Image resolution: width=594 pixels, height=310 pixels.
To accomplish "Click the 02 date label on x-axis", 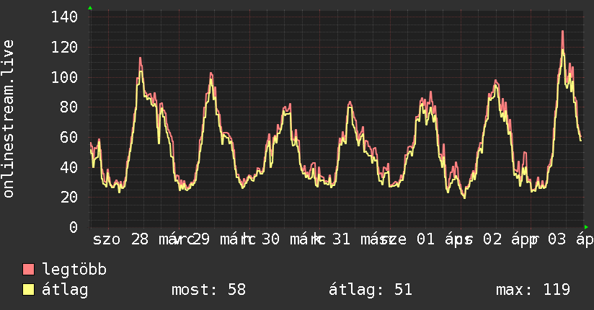I will (x=492, y=239).
